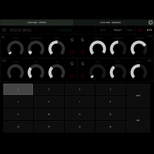Click the LFO RATE knob
This screenshot has width=154, height=154.
coord(36,71)
